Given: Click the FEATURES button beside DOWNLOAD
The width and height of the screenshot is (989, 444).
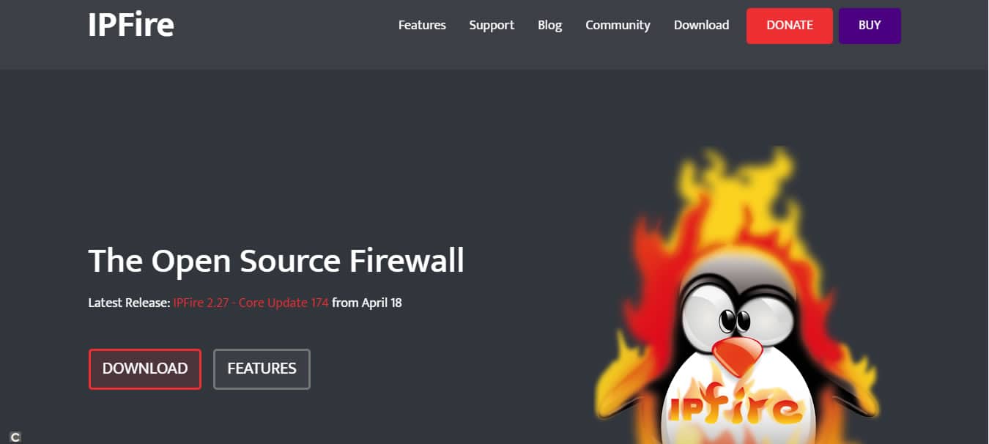Looking at the screenshot, I should [262, 369].
